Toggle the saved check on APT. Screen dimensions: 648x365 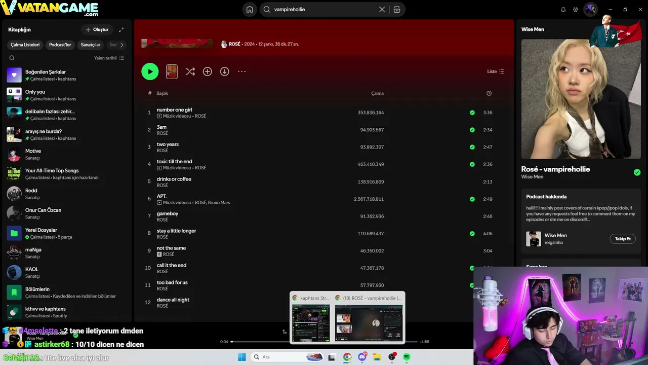tap(472, 199)
